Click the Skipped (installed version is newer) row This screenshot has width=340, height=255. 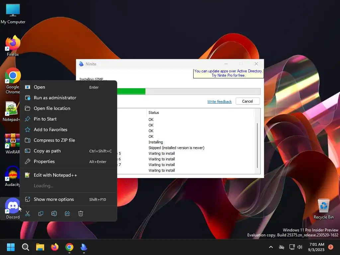click(x=176, y=148)
